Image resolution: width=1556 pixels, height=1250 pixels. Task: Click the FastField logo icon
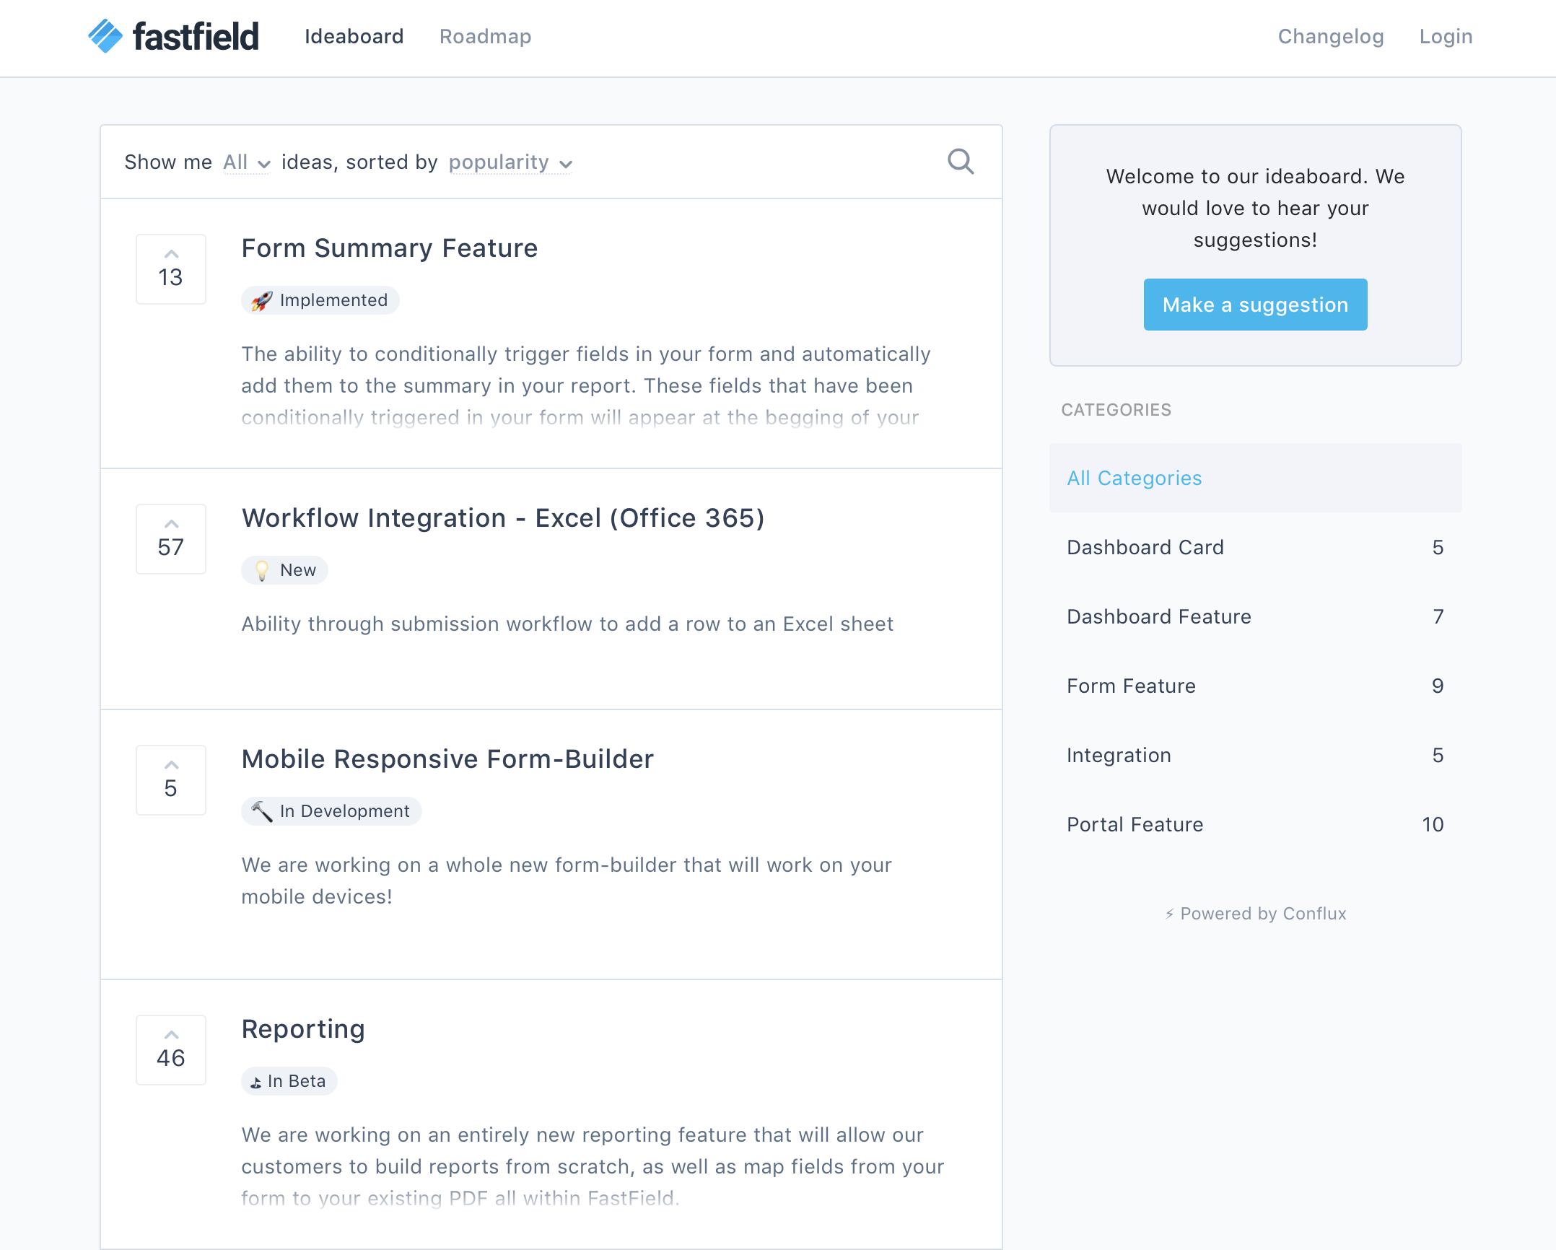105,35
